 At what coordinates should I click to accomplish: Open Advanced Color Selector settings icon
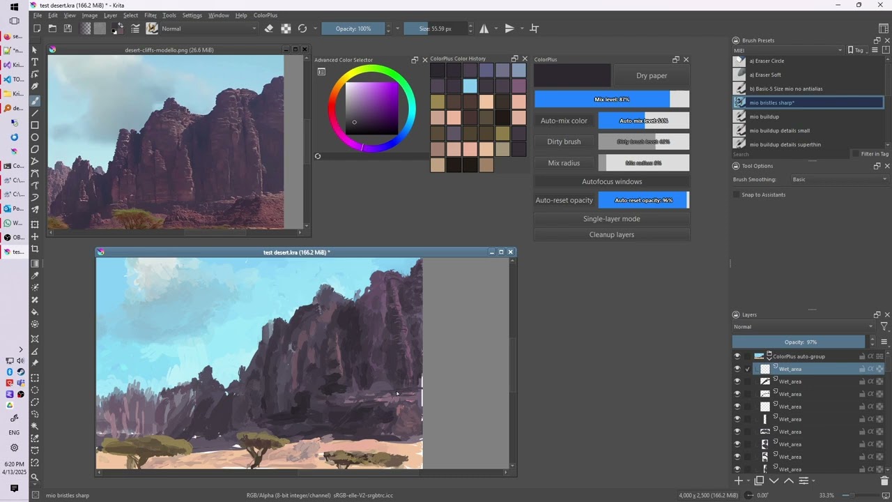point(321,71)
